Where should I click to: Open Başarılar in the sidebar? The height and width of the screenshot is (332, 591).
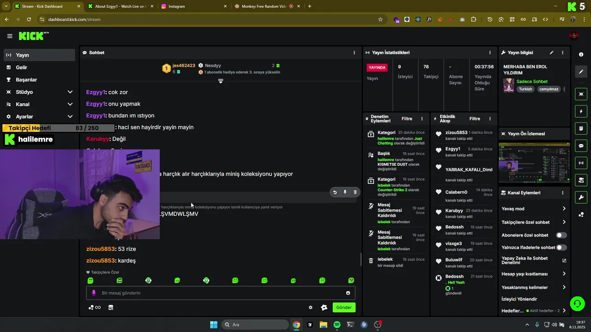click(39, 80)
